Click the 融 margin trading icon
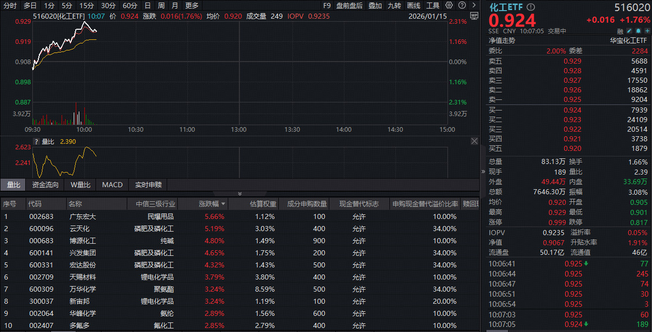This screenshot has height=332, width=652. coord(620,31)
